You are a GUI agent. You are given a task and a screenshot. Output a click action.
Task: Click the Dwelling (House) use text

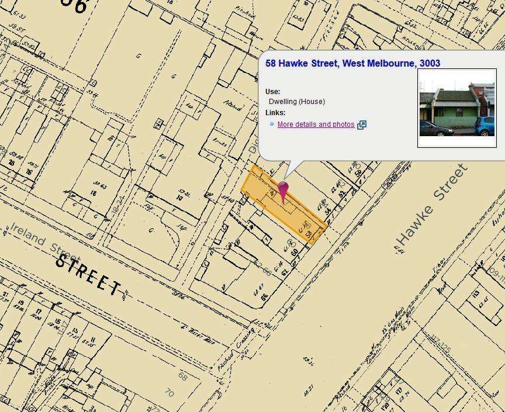tap(297, 102)
